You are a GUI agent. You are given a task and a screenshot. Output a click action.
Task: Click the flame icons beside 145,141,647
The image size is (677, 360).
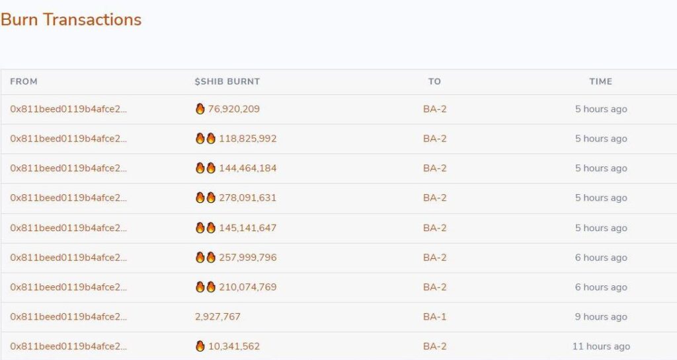click(206, 228)
